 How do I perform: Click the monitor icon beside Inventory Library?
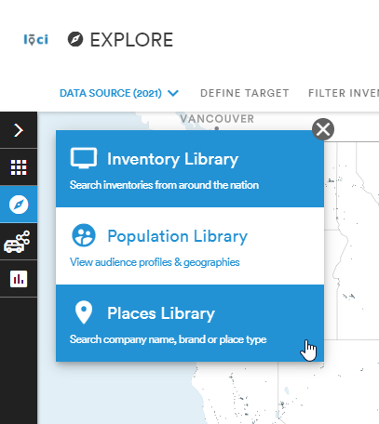pos(84,158)
